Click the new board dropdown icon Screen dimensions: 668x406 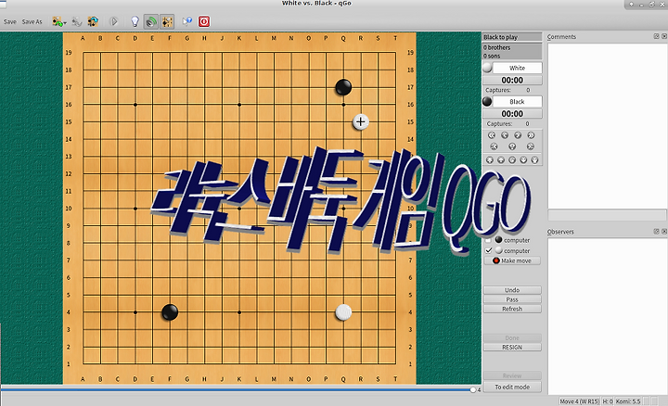point(58,21)
